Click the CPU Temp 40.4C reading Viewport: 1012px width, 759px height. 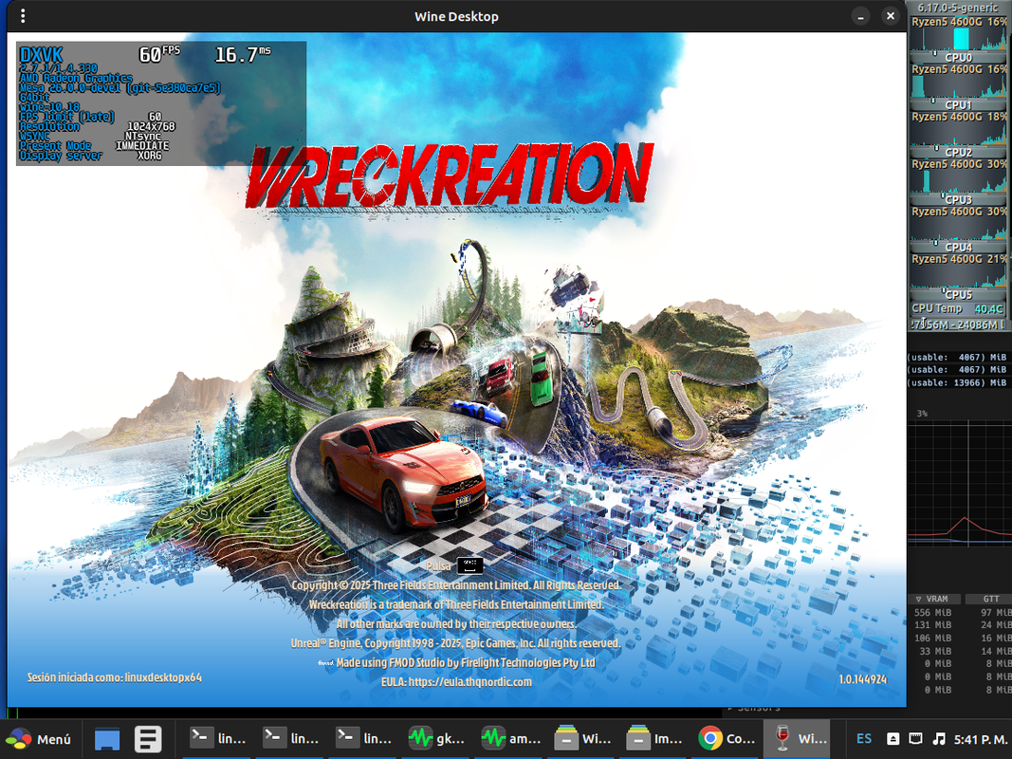[x=958, y=308]
